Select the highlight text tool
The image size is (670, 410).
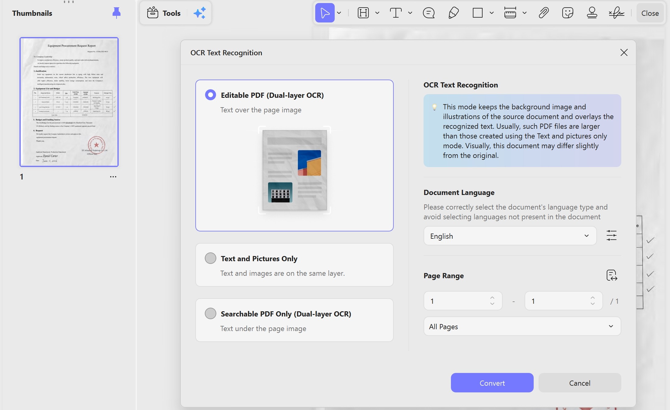363,13
